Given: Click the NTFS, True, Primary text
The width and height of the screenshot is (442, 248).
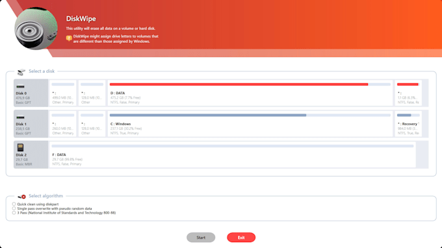Looking at the screenshot, I should [125, 133].
